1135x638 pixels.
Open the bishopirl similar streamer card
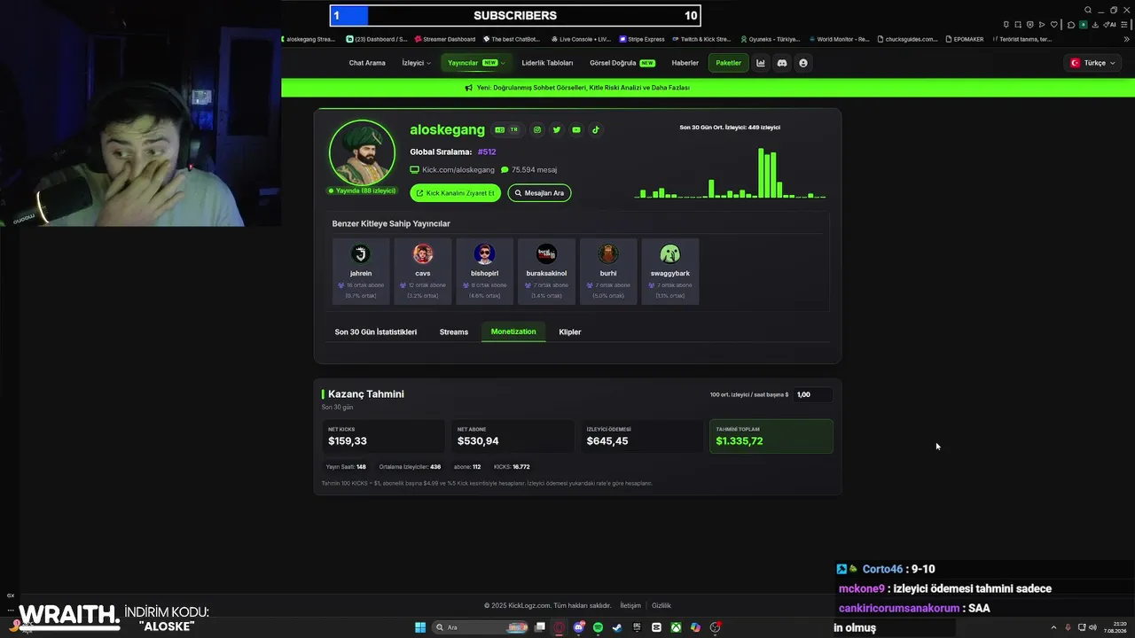coord(484,271)
